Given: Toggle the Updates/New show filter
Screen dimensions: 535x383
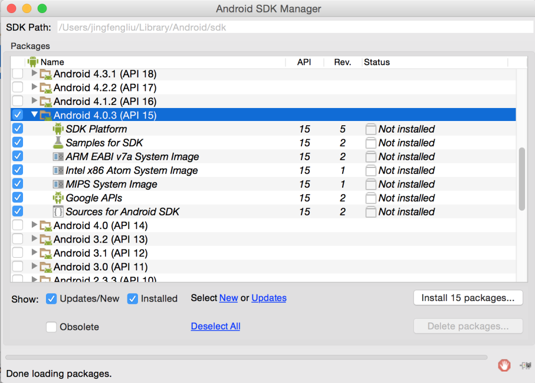Looking at the screenshot, I should (51, 299).
